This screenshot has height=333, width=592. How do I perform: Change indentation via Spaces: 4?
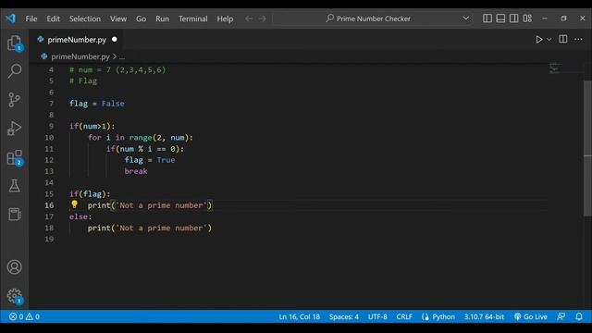tap(344, 316)
